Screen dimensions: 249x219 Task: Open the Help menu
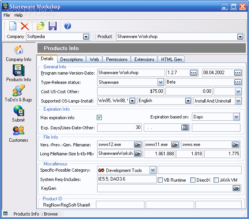[x=19, y=15]
